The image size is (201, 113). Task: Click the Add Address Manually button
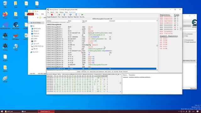click(189, 61)
